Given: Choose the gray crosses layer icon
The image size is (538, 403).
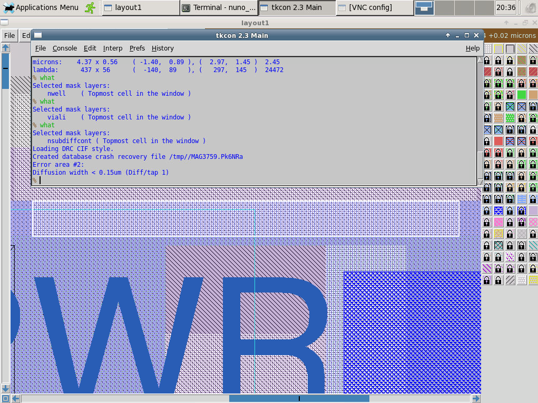Looking at the screenshot, I should tap(522, 234).
